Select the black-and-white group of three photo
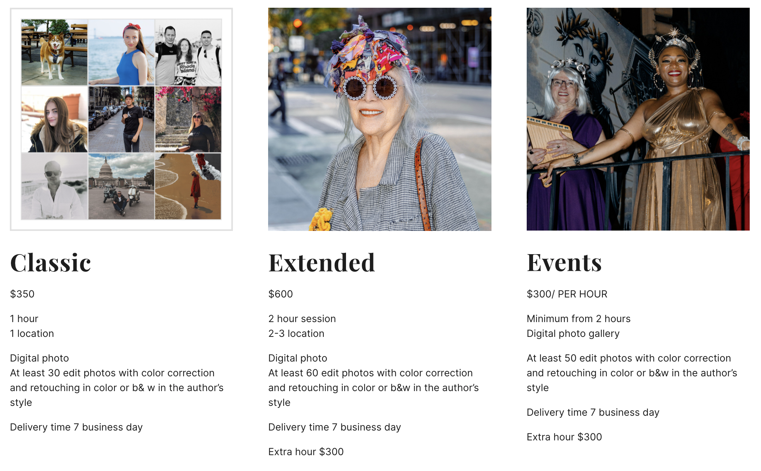The image size is (761, 471). click(188, 52)
